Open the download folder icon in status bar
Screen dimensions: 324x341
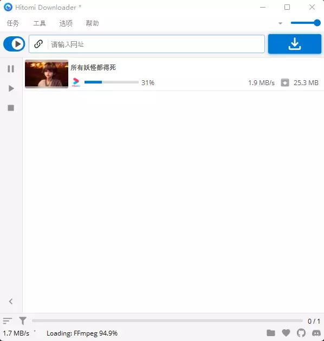[271, 333]
